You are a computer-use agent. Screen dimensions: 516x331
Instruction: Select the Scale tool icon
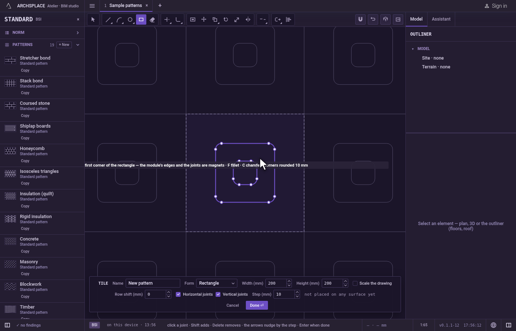(237, 19)
